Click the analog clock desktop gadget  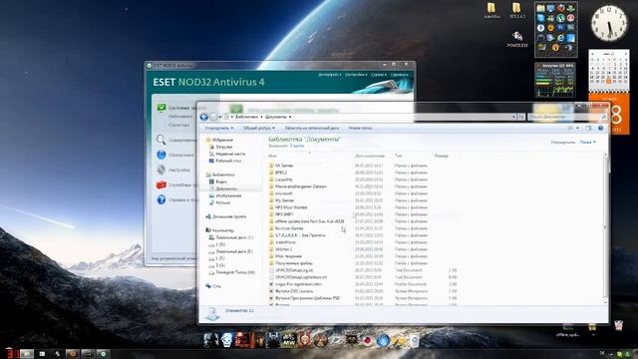609,23
